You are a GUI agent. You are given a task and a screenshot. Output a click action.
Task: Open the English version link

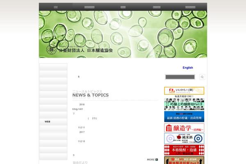188,68
